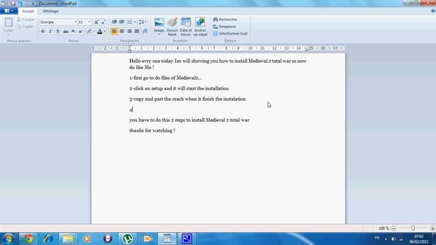
Task: Center align text
Action: coord(122,31)
